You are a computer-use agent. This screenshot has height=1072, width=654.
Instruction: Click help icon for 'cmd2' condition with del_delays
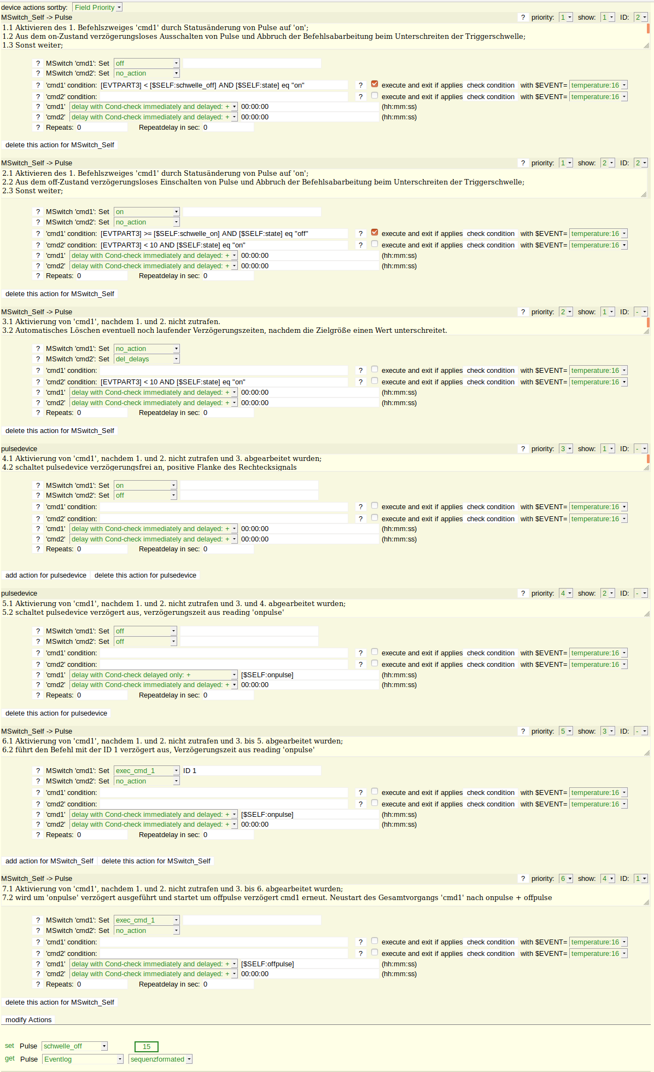(x=38, y=382)
